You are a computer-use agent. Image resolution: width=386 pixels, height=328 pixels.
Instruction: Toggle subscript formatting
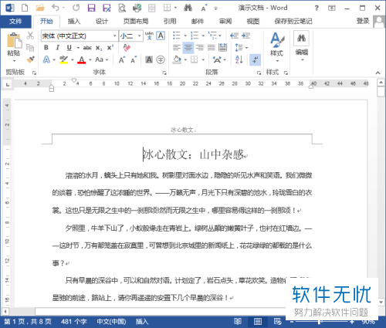(99, 48)
